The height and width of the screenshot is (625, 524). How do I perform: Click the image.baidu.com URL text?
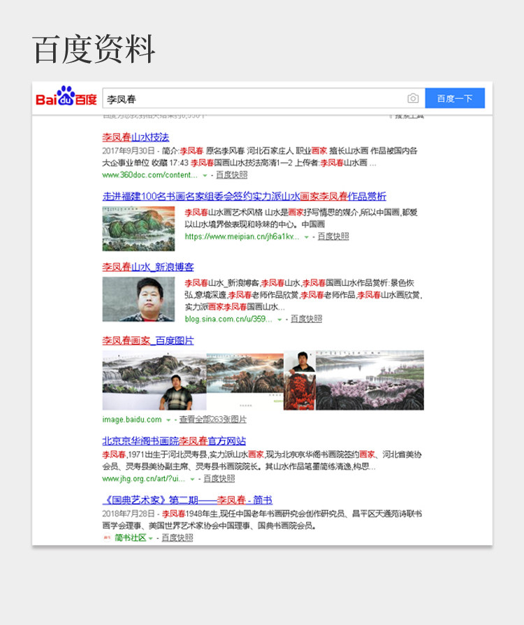(x=132, y=419)
